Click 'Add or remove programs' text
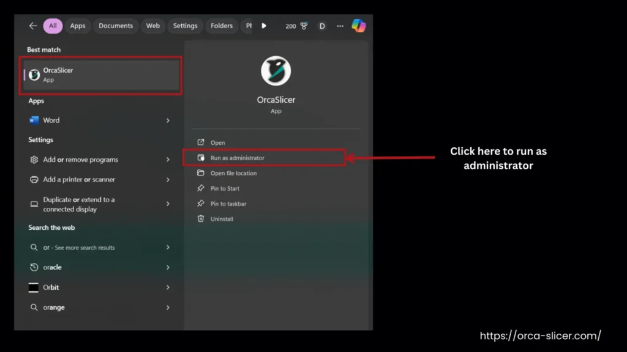 point(80,159)
